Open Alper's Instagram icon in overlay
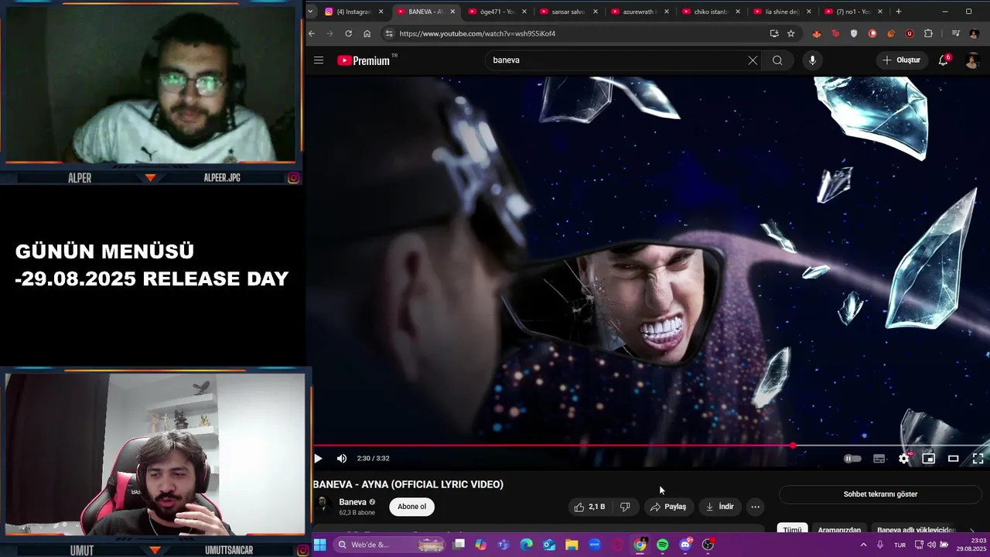This screenshot has width=990, height=557. coord(294,178)
